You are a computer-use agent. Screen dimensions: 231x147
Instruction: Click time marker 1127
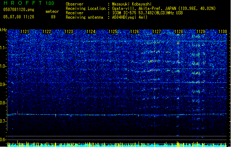[156, 32]
